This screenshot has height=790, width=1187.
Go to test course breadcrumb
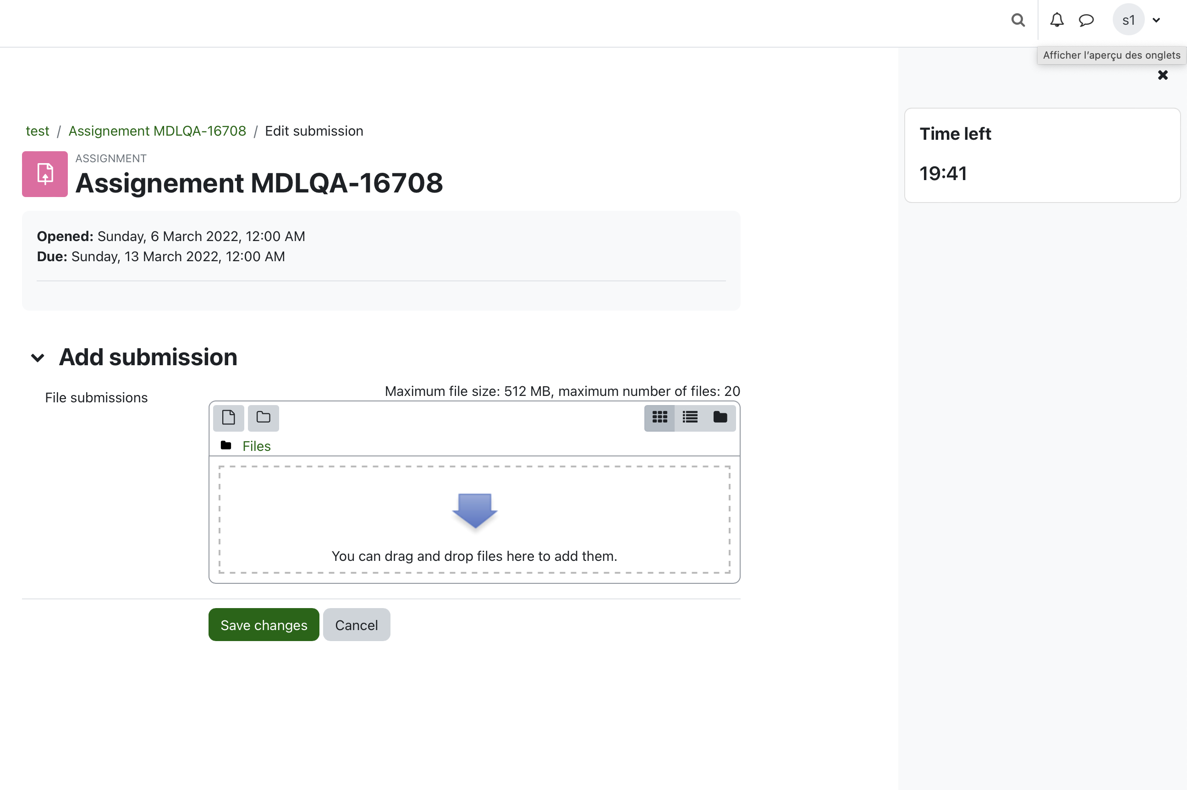point(37,131)
